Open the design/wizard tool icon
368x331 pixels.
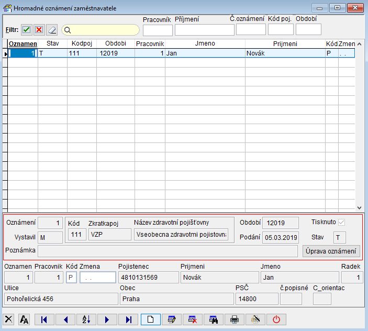[255, 319]
